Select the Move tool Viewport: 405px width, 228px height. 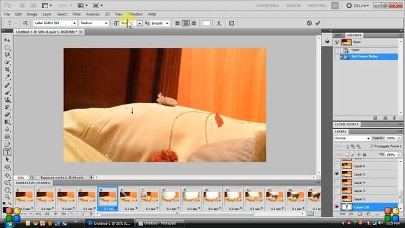point(7,41)
